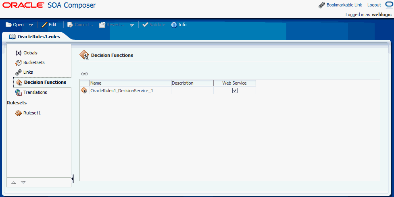Click the glasses view icon
This screenshot has height=197, width=394.
[x=84, y=74]
